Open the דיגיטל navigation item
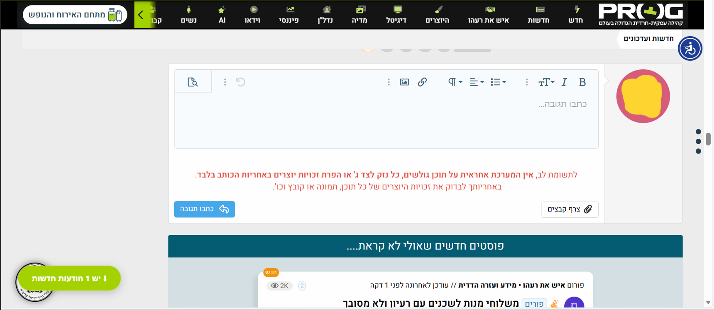Screen dimensions: 714x310 pyautogui.click(x=396, y=15)
